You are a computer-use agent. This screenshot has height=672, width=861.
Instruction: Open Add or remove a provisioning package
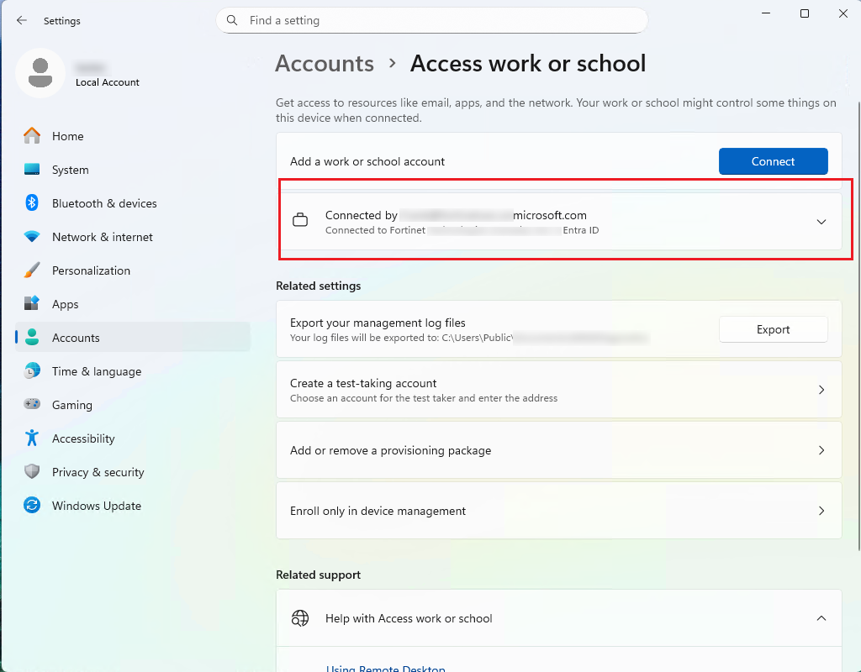(x=558, y=450)
